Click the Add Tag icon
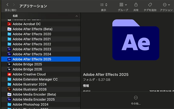Viewport: 174px width, 109px height. pyautogui.click(x=150, y=5)
